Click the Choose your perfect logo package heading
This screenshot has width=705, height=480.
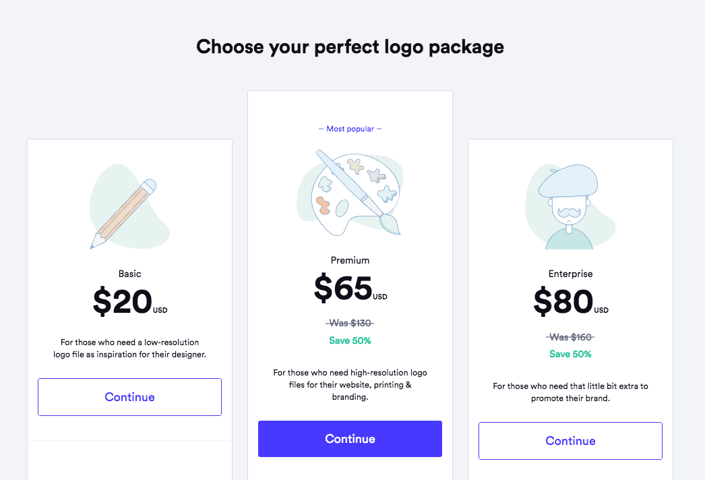click(350, 47)
